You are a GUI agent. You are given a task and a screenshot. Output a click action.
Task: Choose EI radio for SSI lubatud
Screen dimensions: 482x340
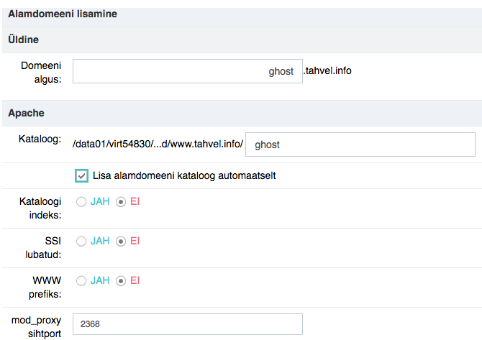121,242
